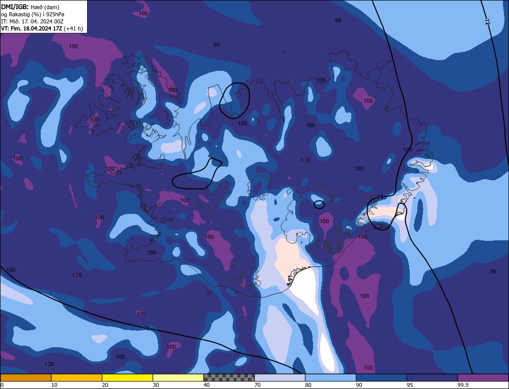Screen dimensions: 509x389
Task: Click the '80' legend scale label
Action: pyautogui.click(x=308, y=385)
